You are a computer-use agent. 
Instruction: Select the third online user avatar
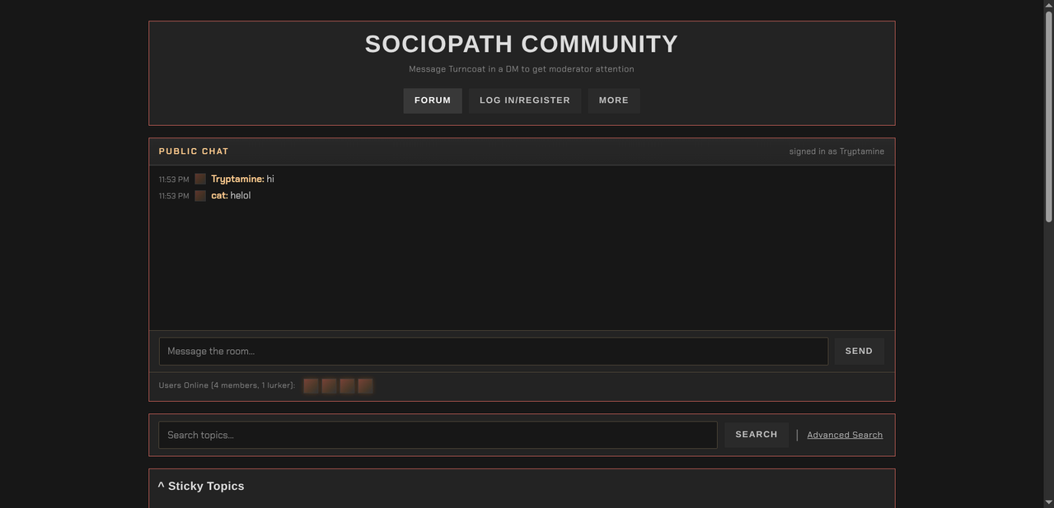click(347, 385)
